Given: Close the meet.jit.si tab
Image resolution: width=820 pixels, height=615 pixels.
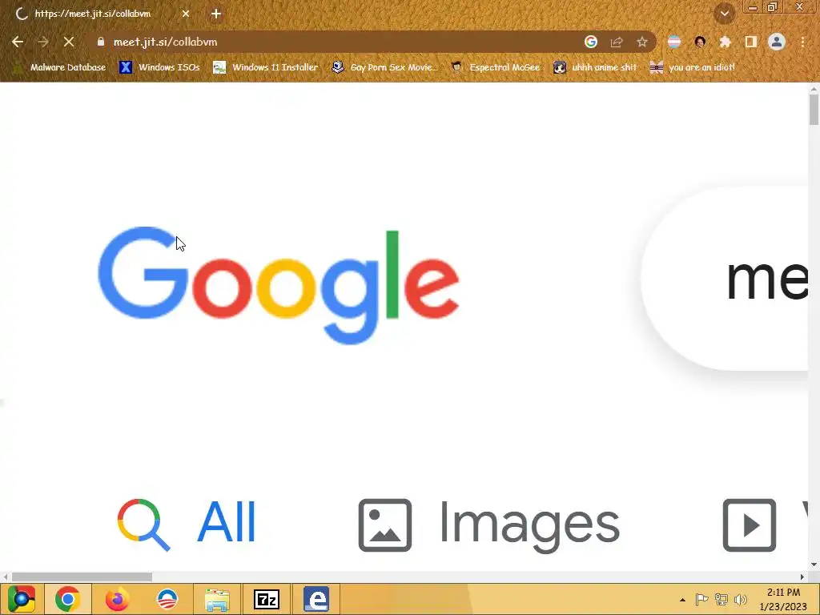Looking at the screenshot, I should click(186, 14).
